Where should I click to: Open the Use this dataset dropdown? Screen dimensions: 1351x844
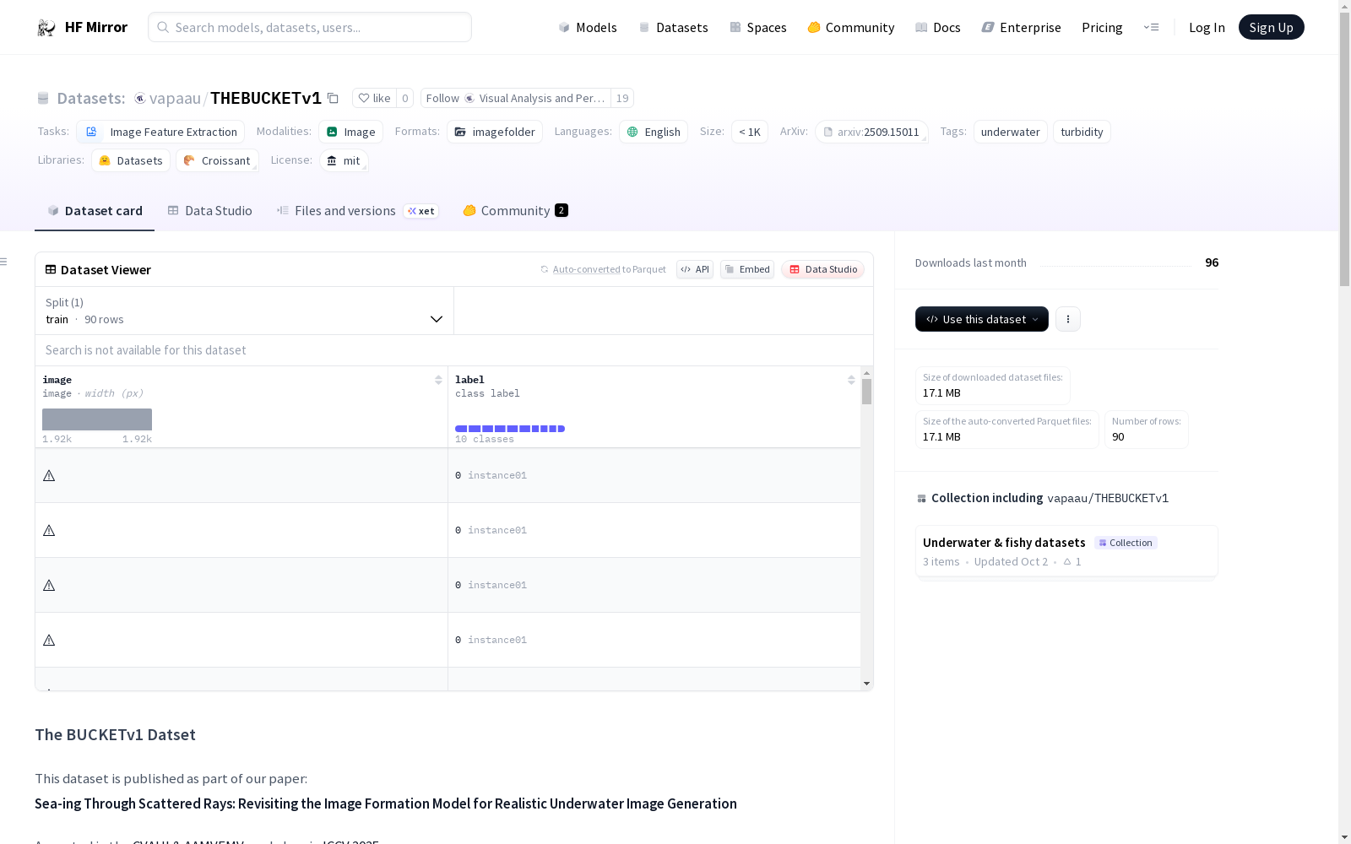[982, 319]
